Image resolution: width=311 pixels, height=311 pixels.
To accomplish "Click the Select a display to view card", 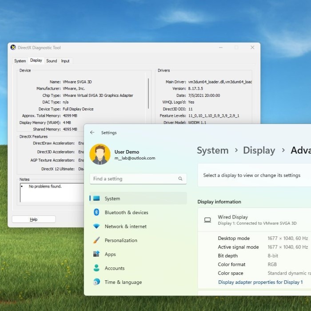I will coord(254,175).
